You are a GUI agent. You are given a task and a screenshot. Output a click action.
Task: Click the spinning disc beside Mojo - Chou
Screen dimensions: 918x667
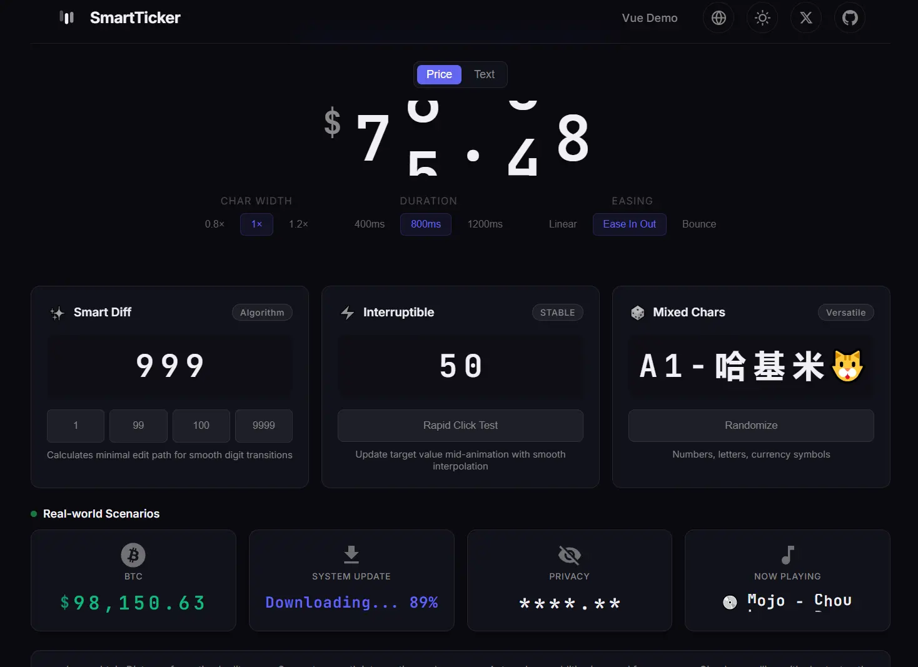730,602
